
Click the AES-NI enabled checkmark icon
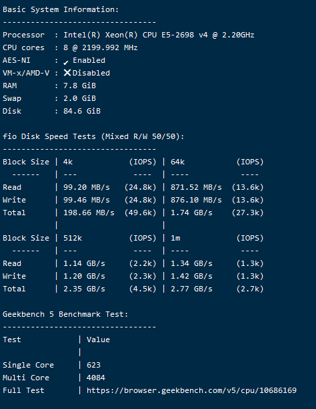point(66,62)
